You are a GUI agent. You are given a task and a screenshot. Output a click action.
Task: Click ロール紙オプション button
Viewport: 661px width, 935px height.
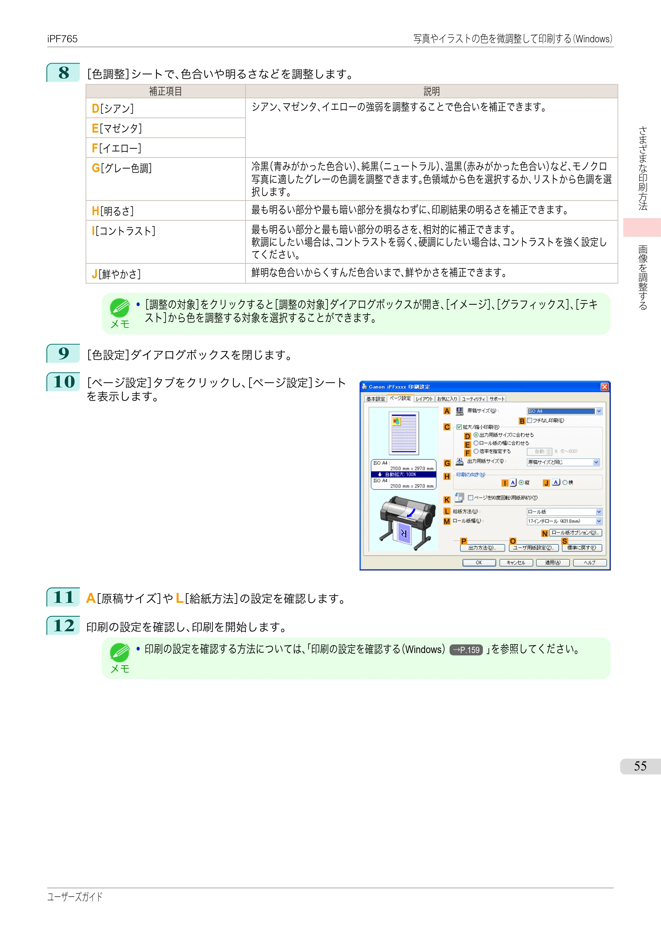pos(575,533)
